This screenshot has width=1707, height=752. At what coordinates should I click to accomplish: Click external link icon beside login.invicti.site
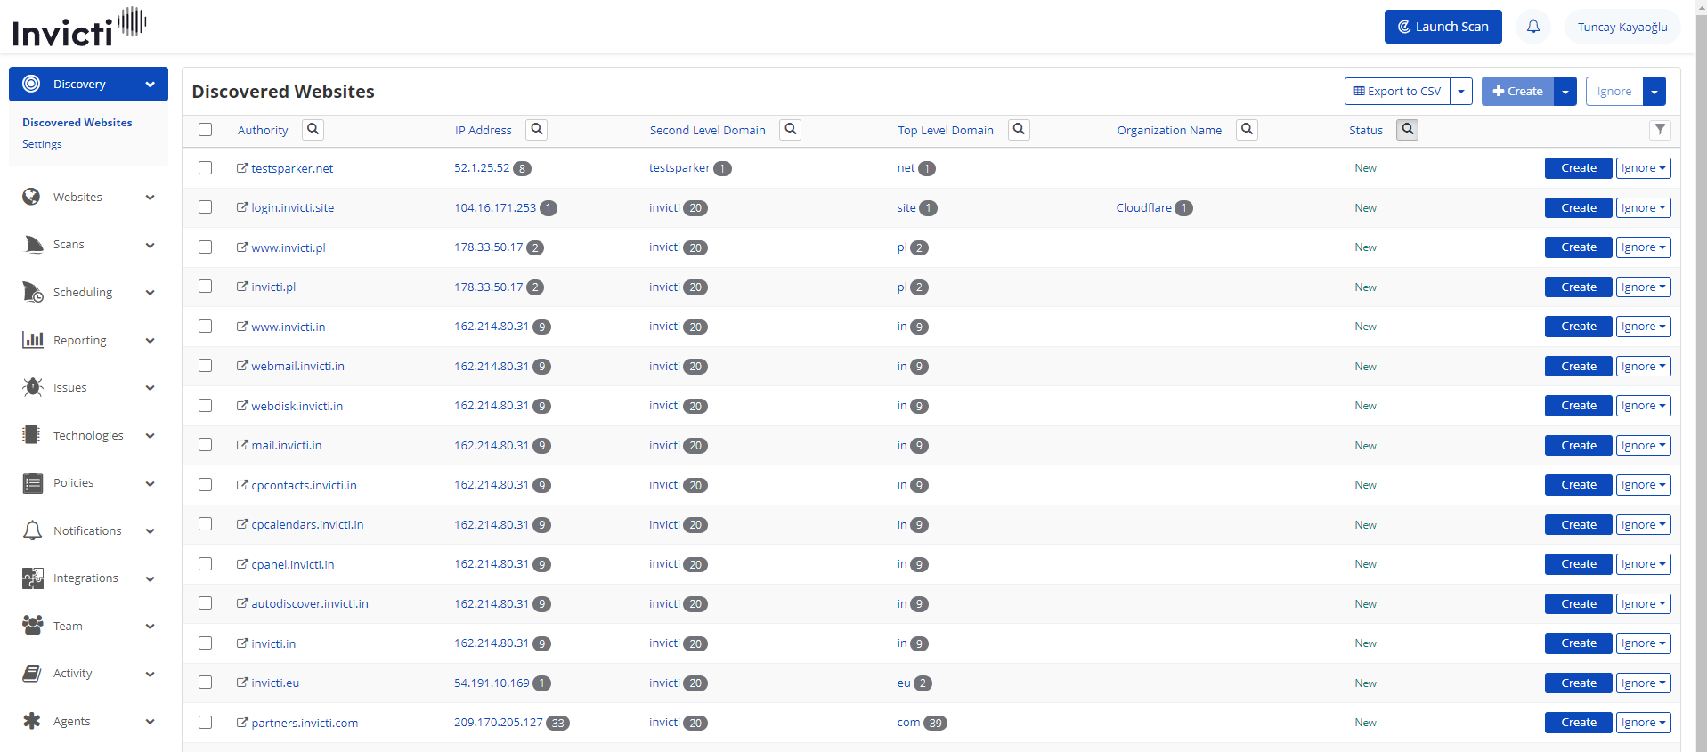click(x=242, y=207)
